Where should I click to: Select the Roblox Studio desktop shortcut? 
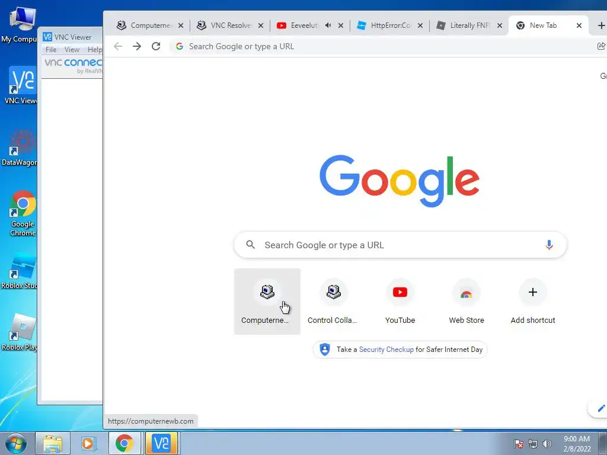pyautogui.click(x=20, y=271)
